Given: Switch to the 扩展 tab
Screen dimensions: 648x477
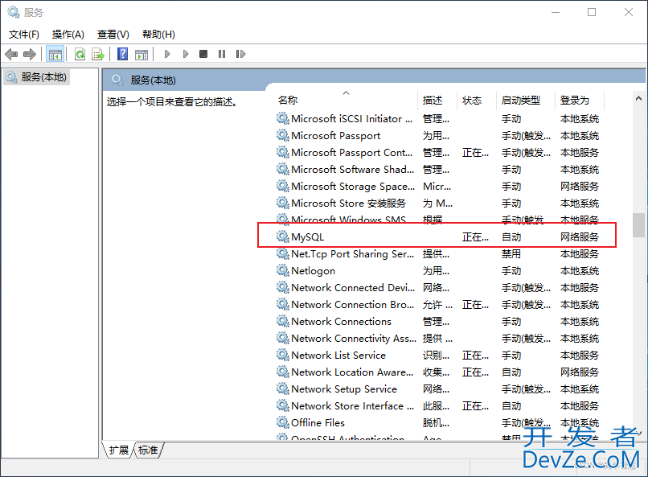Looking at the screenshot, I should (x=119, y=450).
